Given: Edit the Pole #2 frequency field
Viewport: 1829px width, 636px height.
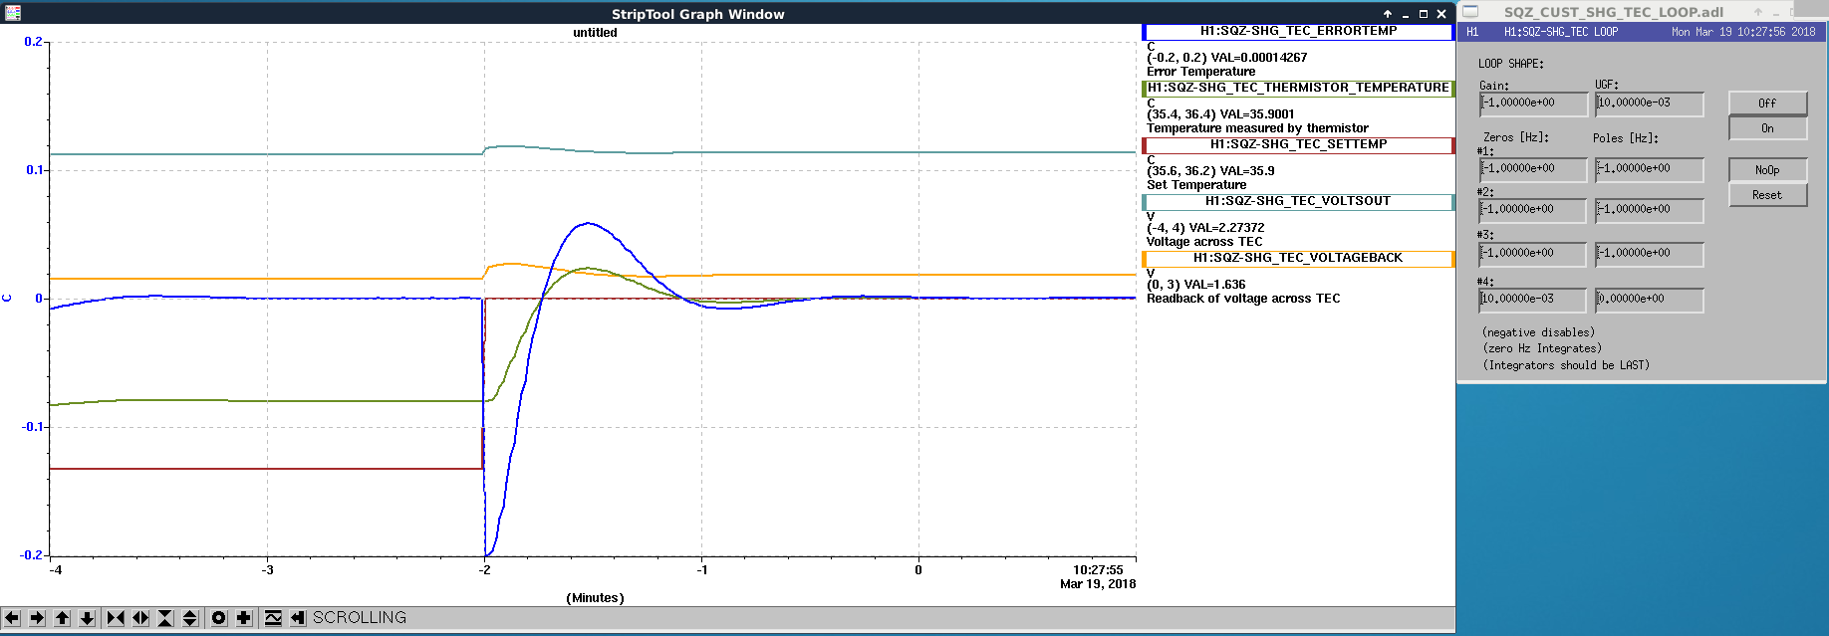Looking at the screenshot, I should pyautogui.click(x=1649, y=210).
